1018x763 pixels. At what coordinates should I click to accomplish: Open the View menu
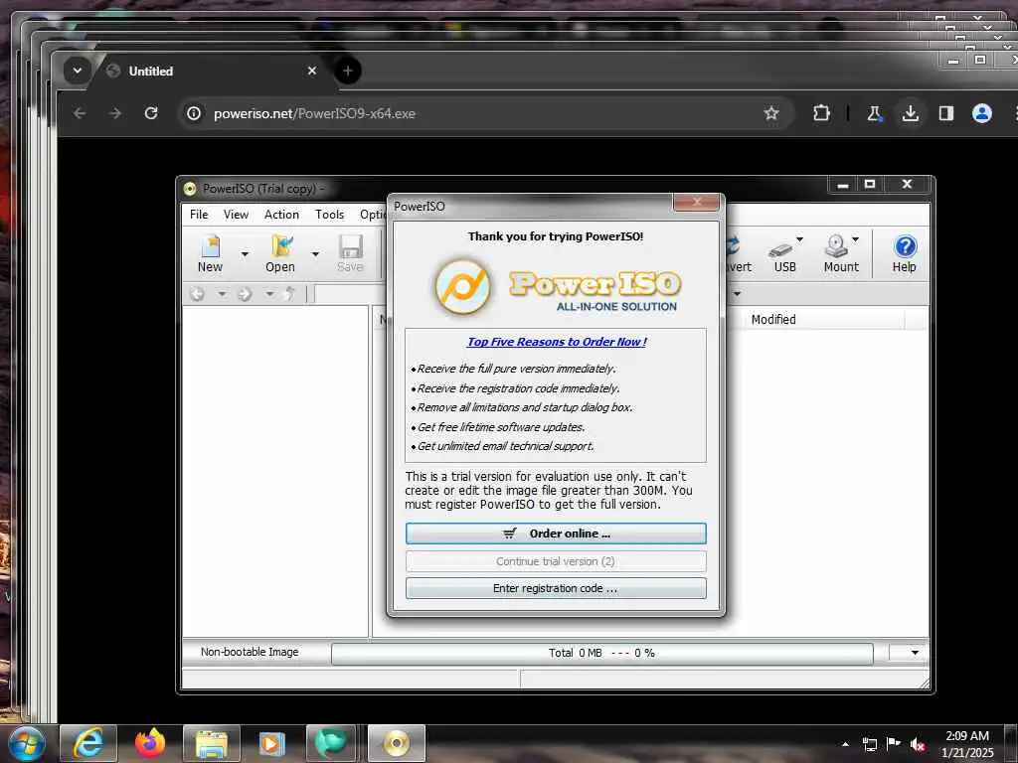click(x=236, y=215)
